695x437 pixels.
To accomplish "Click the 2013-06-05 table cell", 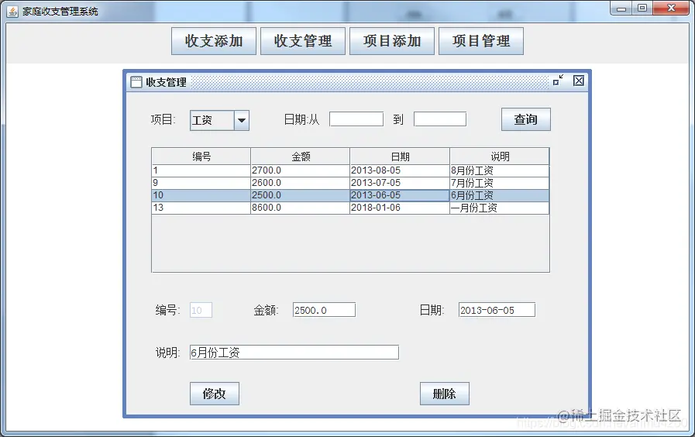I will (x=400, y=195).
